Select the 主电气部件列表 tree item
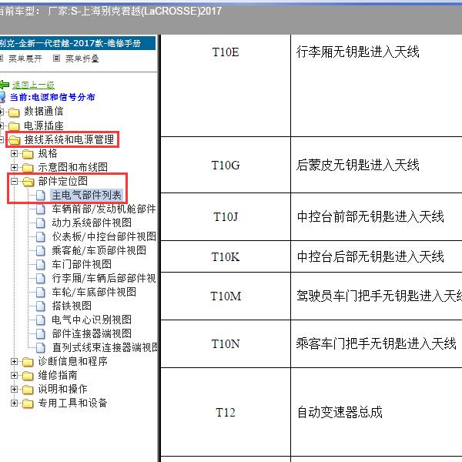 tap(86, 196)
